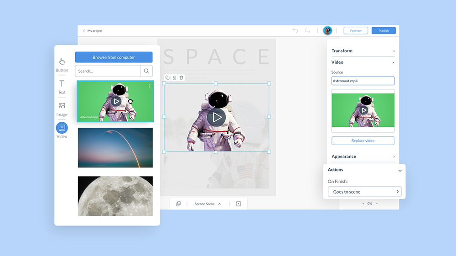Duplicate the selected video element
The width and height of the screenshot is (456, 256).
pyautogui.click(x=167, y=78)
